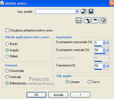Click the reset to default arrow icon

(x=84, y=11)
